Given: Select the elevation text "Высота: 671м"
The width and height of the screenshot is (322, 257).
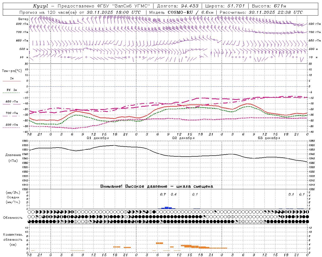Looking at the screenshot, I should point(269,6).
